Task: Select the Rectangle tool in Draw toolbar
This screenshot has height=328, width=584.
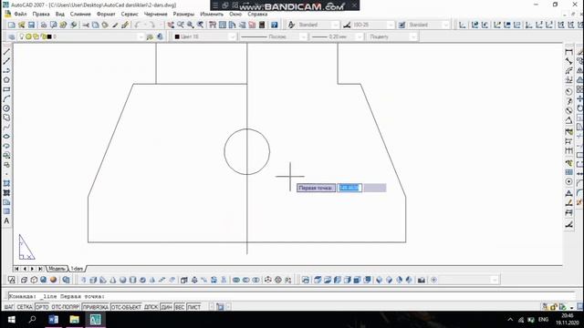Action: [x=6, y=89]
